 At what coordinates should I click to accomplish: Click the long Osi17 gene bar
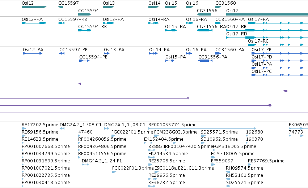(x=267, y=14)
